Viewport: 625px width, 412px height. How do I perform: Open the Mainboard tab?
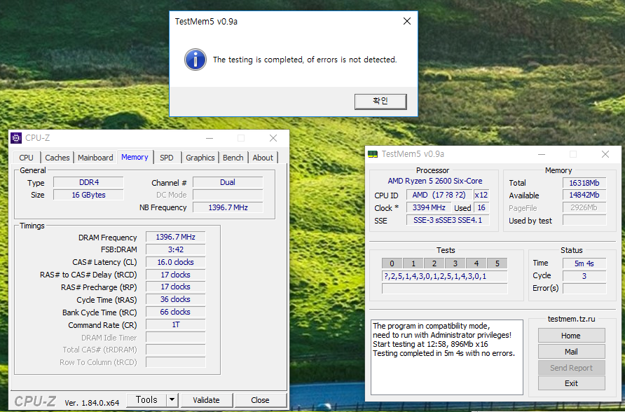[95, 158]
